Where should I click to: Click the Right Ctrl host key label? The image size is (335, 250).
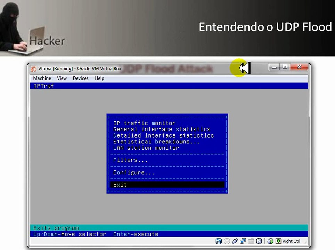point(291,241)
